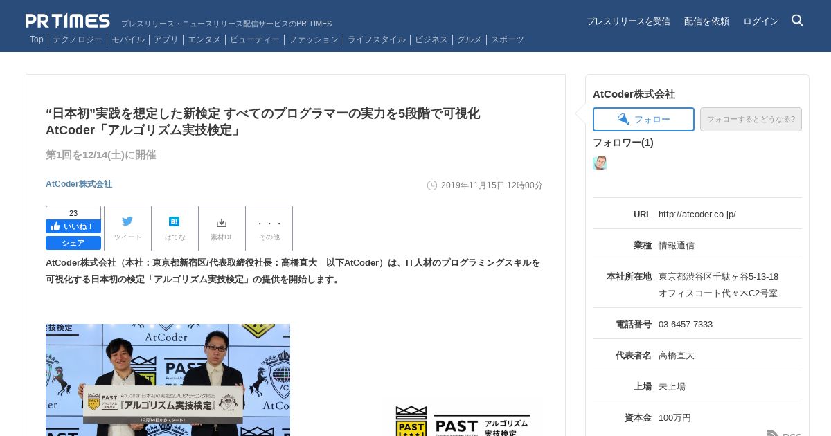Click ログイン link
The width and height of the screenshot is (831, 436).
coord(761,21)
